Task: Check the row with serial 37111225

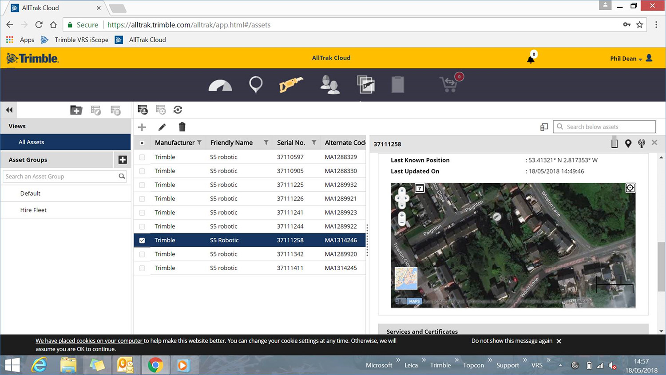Action: pyautogui.click(x=142, y=185)
